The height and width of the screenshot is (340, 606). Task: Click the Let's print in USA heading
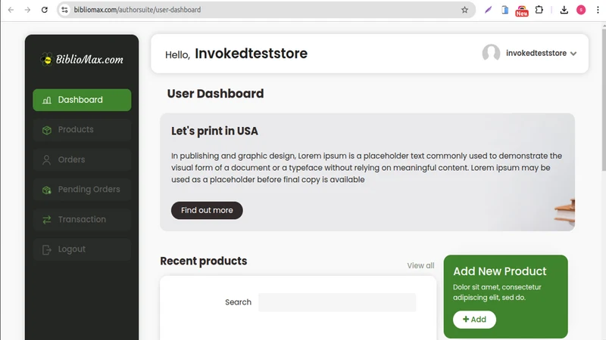click(214, 131)
